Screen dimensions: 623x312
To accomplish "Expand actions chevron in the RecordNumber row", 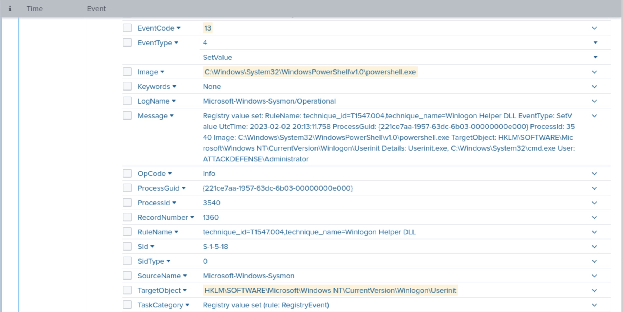I will tap(594, 217).
